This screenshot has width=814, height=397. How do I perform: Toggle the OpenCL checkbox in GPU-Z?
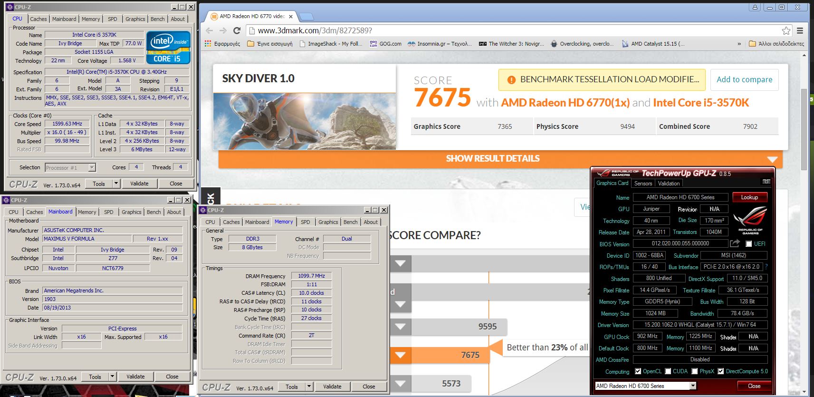638,371
